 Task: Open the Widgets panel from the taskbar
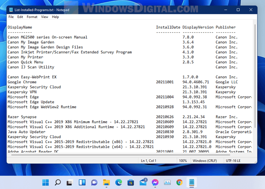pos(82,183)
